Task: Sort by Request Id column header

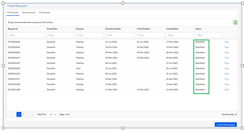Action: 13,29
